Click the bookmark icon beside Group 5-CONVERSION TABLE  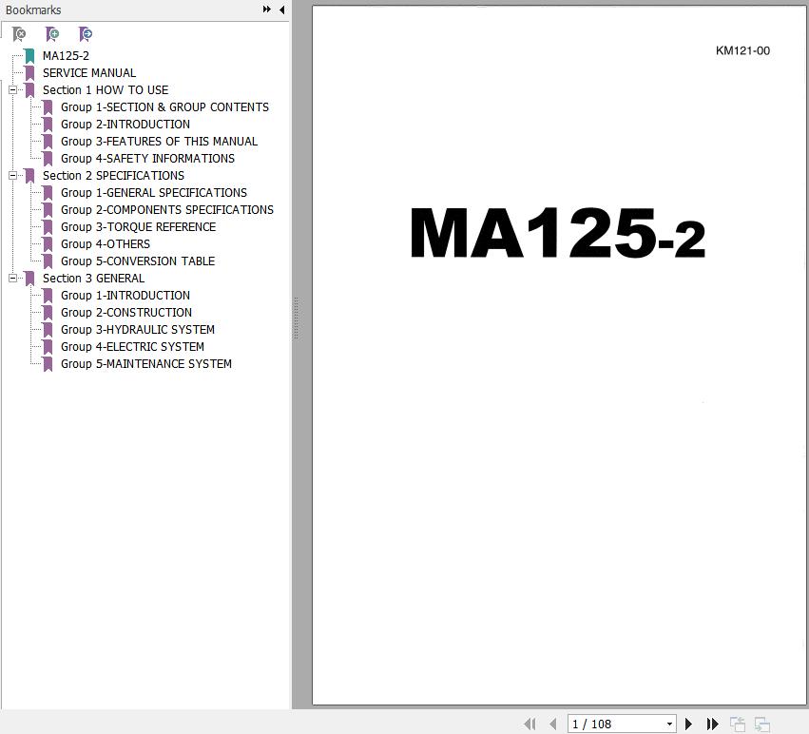tap(48, 261)
